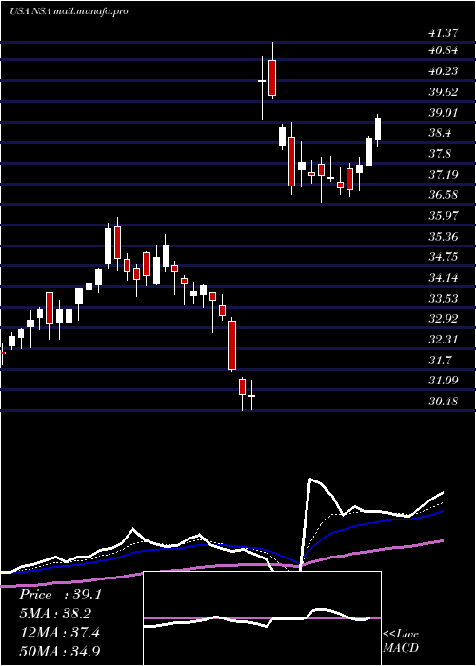Click the 37.19 price axis label
Image resolution: width=476 pixels, height=666 pixels.
444,174
